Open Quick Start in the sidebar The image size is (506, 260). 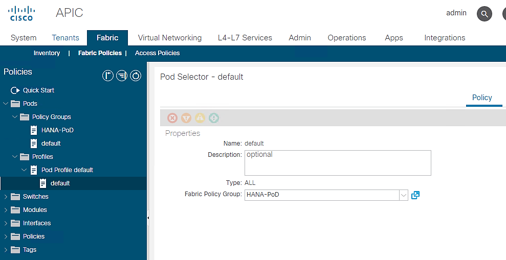click(38, 90)
